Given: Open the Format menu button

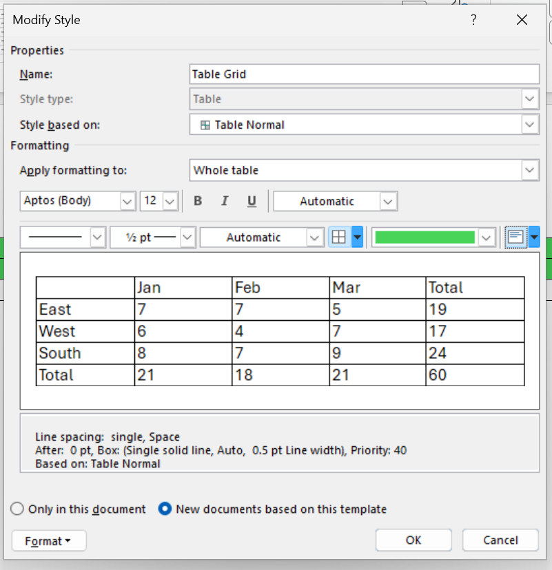Looking at the screenshot, I should click(x=49, y=540).
